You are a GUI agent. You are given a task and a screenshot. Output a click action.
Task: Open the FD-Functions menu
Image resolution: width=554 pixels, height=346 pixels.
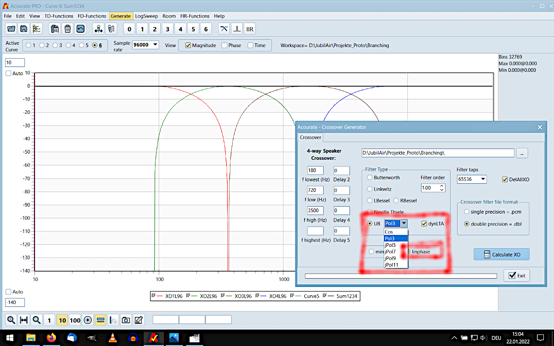(x=91, y=16)
